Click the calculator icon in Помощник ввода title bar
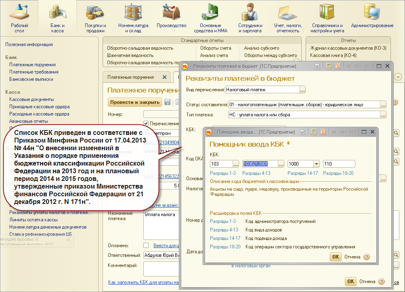Screen dimensions: 405x292 tap(313, 132)
